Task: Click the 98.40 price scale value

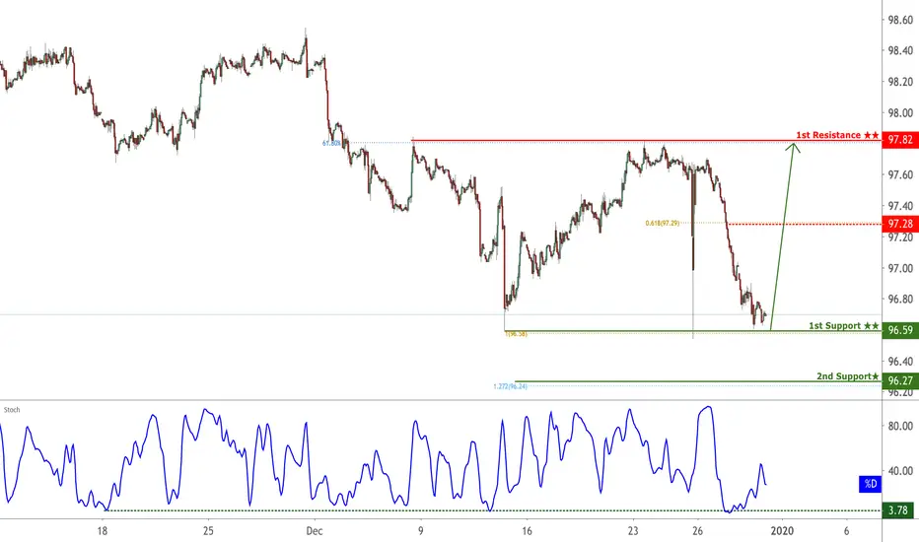Action: (900, 51)
